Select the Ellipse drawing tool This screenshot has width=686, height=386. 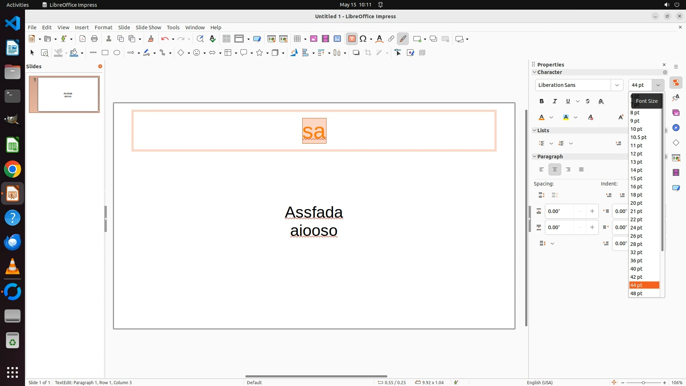pos(117,53)
